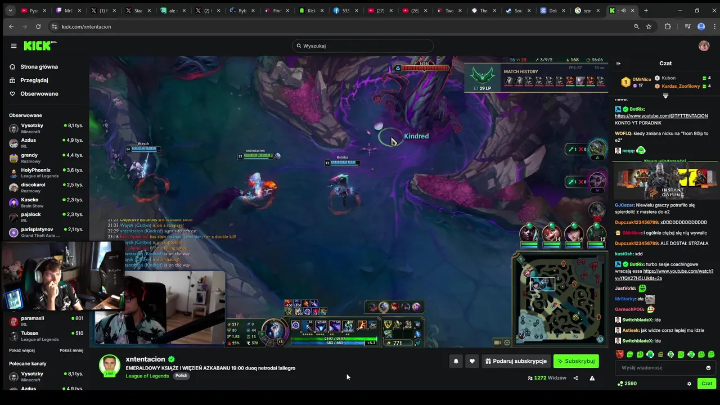
Task: Click the Chrome profile avatar in toolbar
Action: (x=701, y=26)
